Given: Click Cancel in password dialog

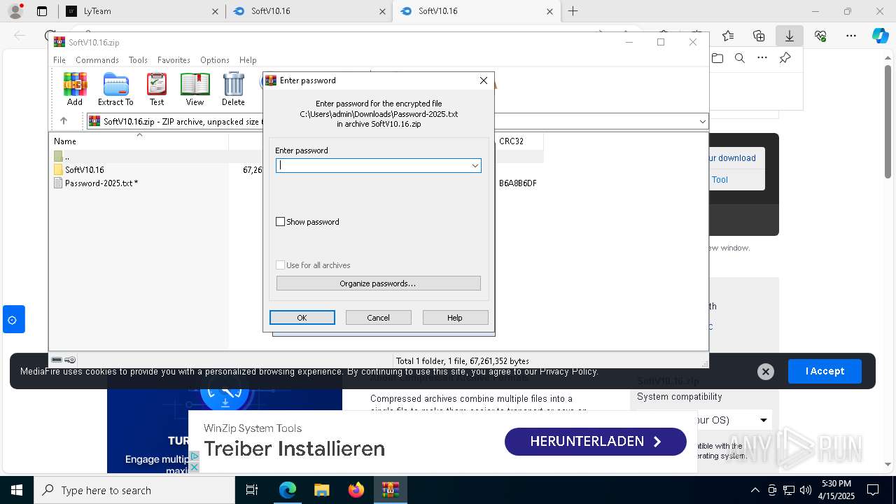Looking at the screenshot, I should pos(379,318).
